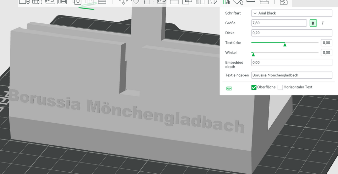Viewport: 338px width, 174px height.
Task: Select the Color painting droplet tool
Action: 238,2
